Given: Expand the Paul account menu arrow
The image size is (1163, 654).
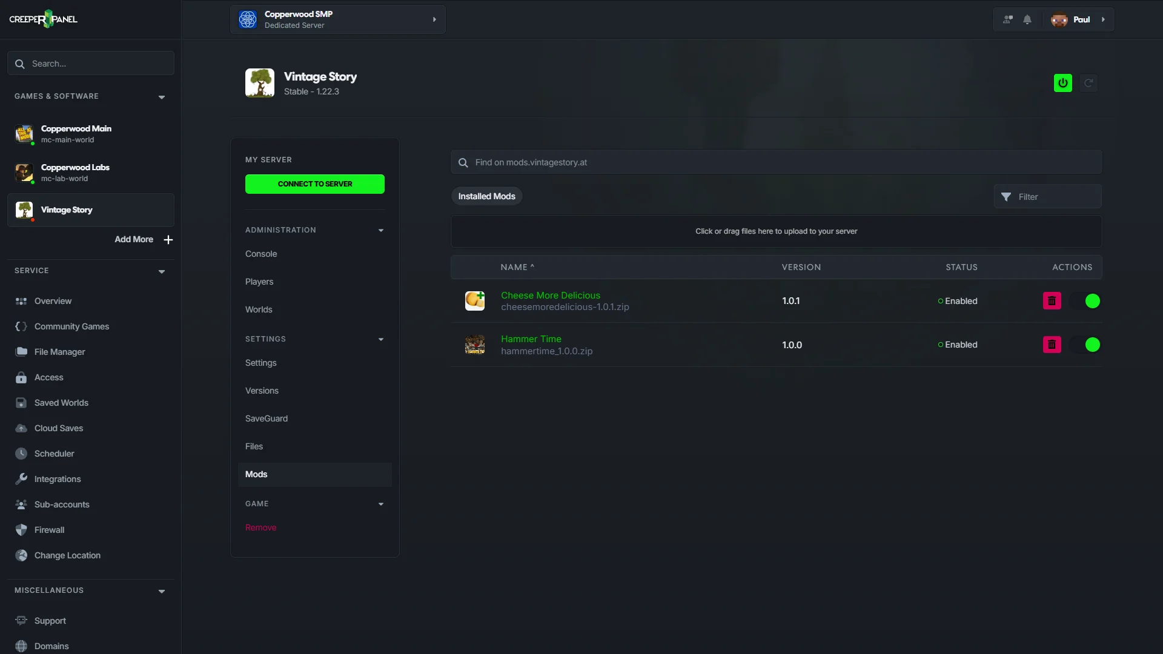Looking at the screenshot, I should tap(1103, 19).
